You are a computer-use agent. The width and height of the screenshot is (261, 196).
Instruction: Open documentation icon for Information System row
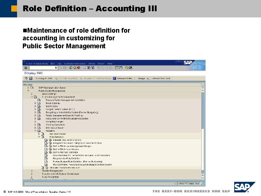point(39,128)
